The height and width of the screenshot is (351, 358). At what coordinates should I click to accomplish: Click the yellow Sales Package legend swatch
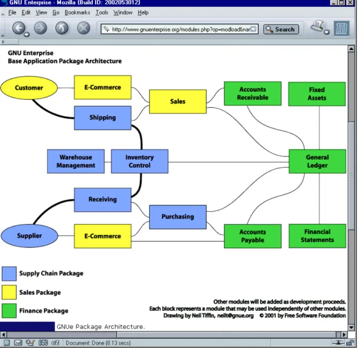pyautogui.click(x=9, y=292)
